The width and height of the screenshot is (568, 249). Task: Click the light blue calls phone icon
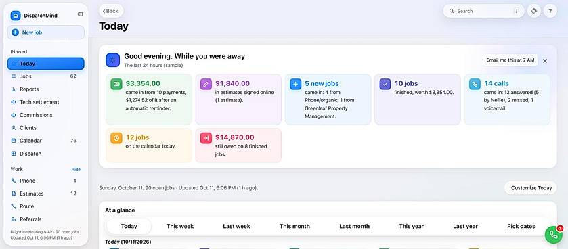coord(475,85)
